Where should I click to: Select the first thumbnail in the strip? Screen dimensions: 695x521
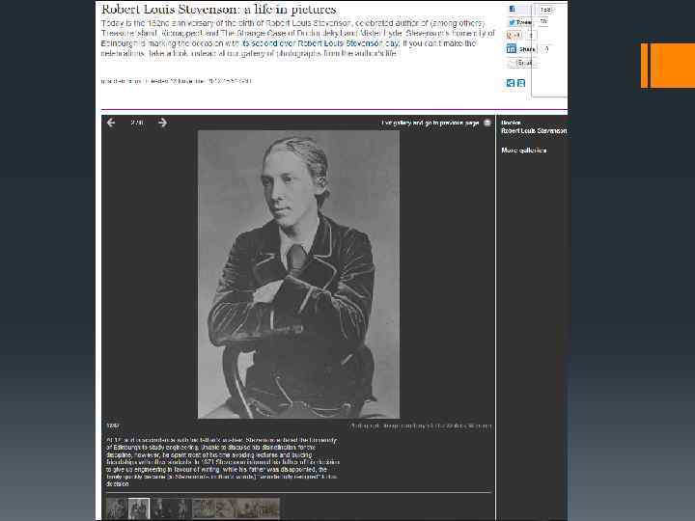click(117, 508)
